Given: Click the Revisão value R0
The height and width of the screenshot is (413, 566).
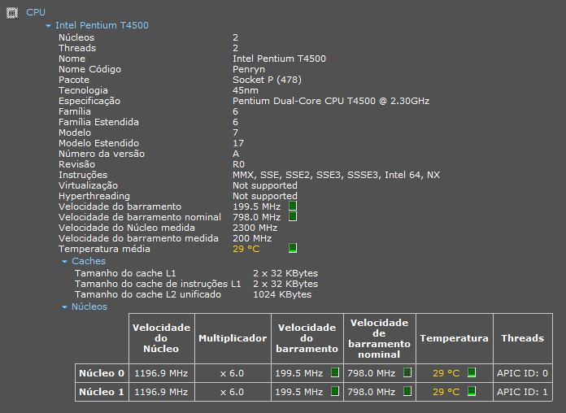Looking at the screenshot, I should 238,164.
